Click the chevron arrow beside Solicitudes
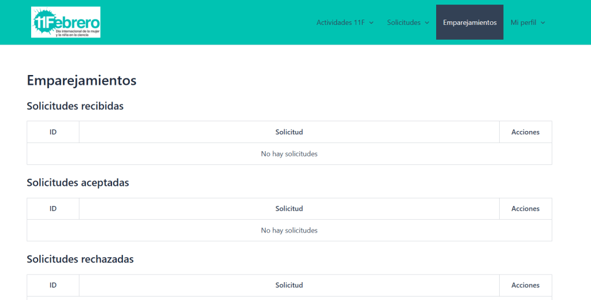 coord(427,23)
